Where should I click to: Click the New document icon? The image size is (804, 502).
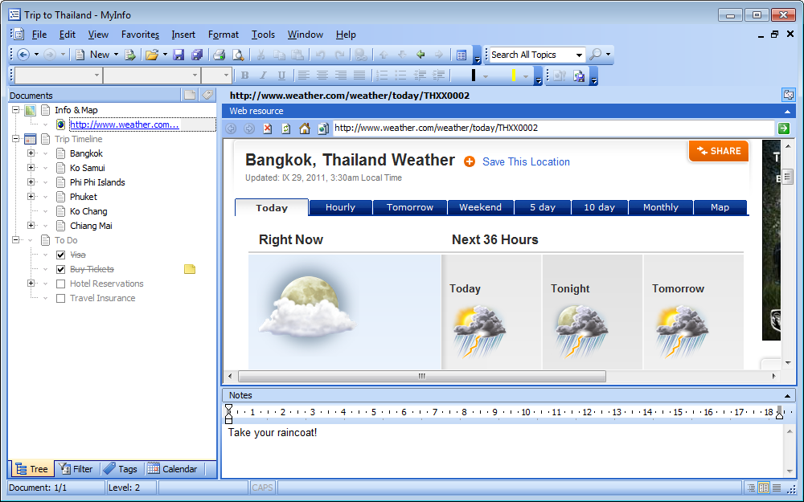pyautogui.click(x=80, y=55)
